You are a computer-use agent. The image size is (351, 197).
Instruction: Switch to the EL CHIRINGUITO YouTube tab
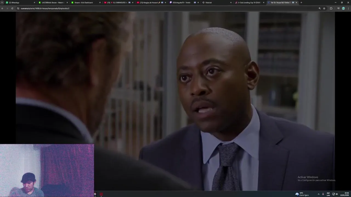tap(118, 2)
